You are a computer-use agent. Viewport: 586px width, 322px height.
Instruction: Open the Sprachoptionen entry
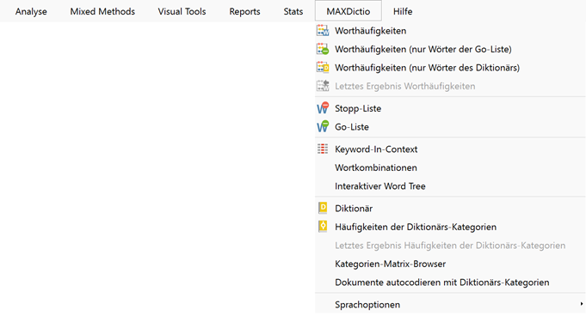(367, 305)
